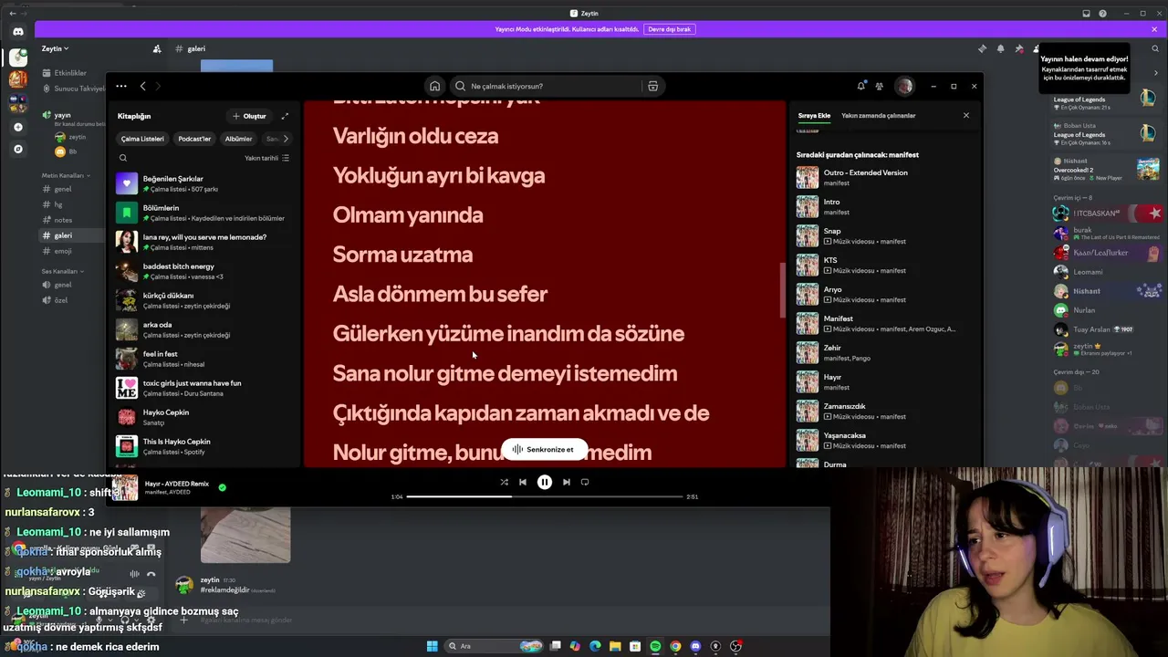Open Discord pinned messages icon
Viewport: 1168px width, 657px height.
click(1018, 48)
